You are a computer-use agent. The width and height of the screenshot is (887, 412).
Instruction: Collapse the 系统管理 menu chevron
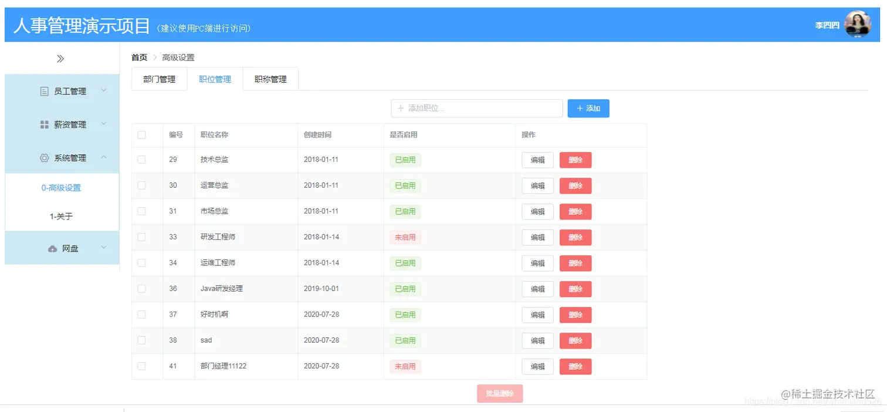[x=104, y=157]
